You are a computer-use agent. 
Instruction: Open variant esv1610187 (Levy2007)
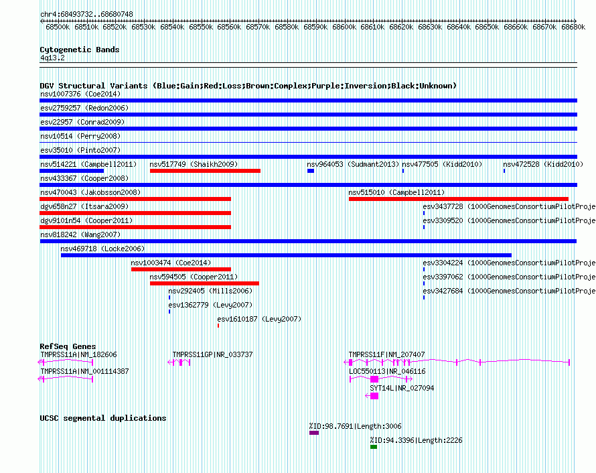(259, 319)
